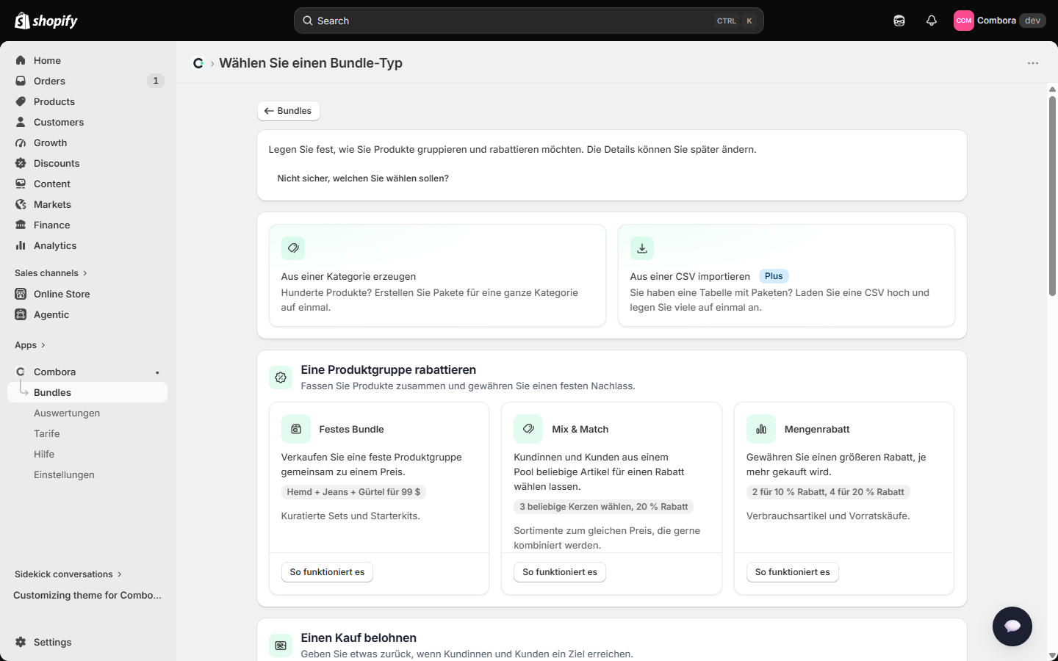Click the Produktgruppe rabattieren section icon
This screenshot has width=1058, height=661.
click(x=281, y=378)
